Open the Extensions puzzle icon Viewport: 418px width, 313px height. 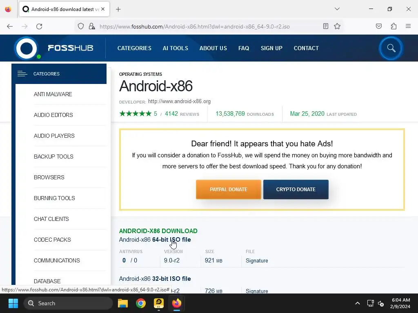point(394,26)
